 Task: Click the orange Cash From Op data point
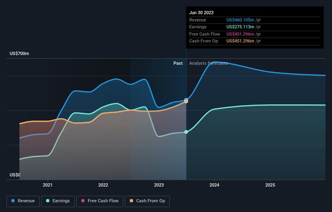click(186, 102)
